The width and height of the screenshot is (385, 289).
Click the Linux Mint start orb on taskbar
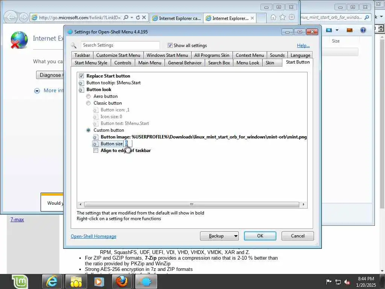pyautogui.click(x=20, y=281)
